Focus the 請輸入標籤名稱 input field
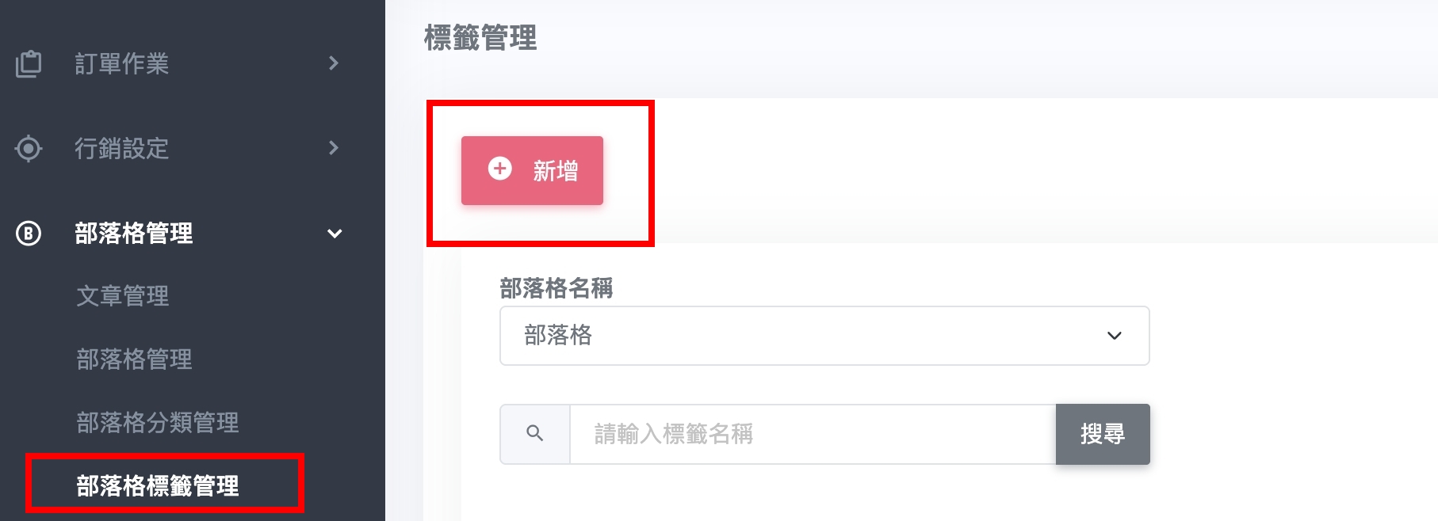The width and height of the screenshot is (1438, 521). [813, 434]
